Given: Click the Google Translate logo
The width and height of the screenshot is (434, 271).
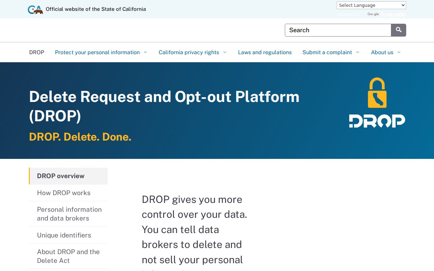Looking at the screenshot, I should 373,14.
